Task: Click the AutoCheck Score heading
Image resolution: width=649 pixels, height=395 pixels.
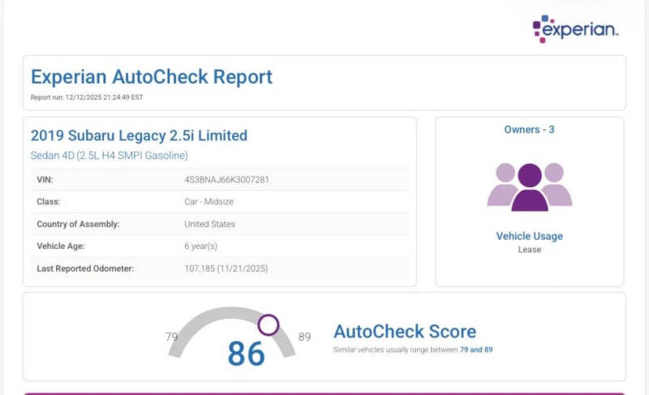Action: [x=404, y=331]
